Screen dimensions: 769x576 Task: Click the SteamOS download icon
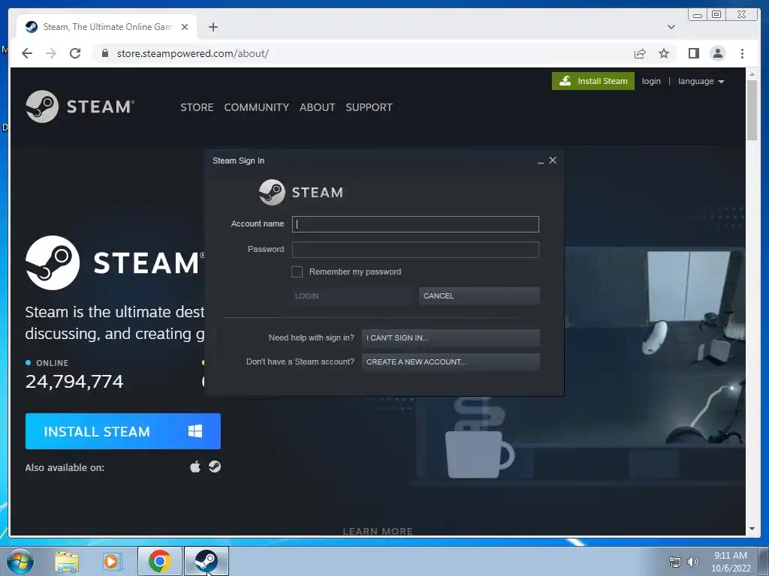pos(214,466)
